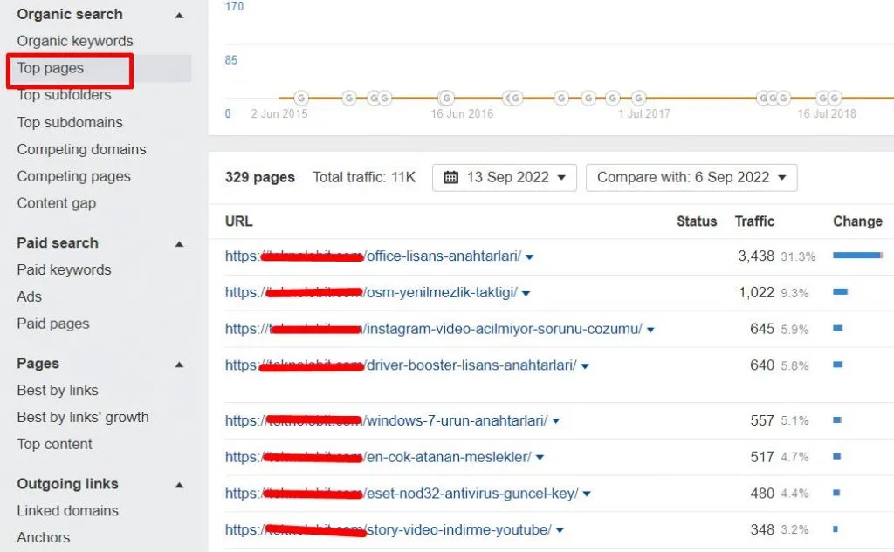Open Anchors report
The image size is (894, 552).
(x=44, y=537)
